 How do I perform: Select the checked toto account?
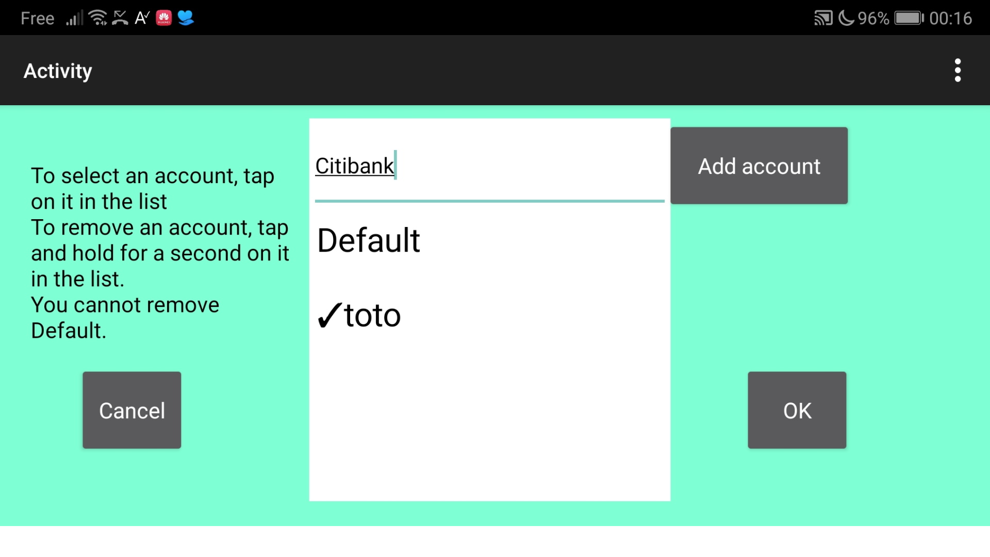click(x=372, y=315)
